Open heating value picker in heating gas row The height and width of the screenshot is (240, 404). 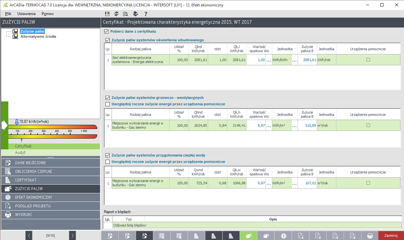click(269, 125)
